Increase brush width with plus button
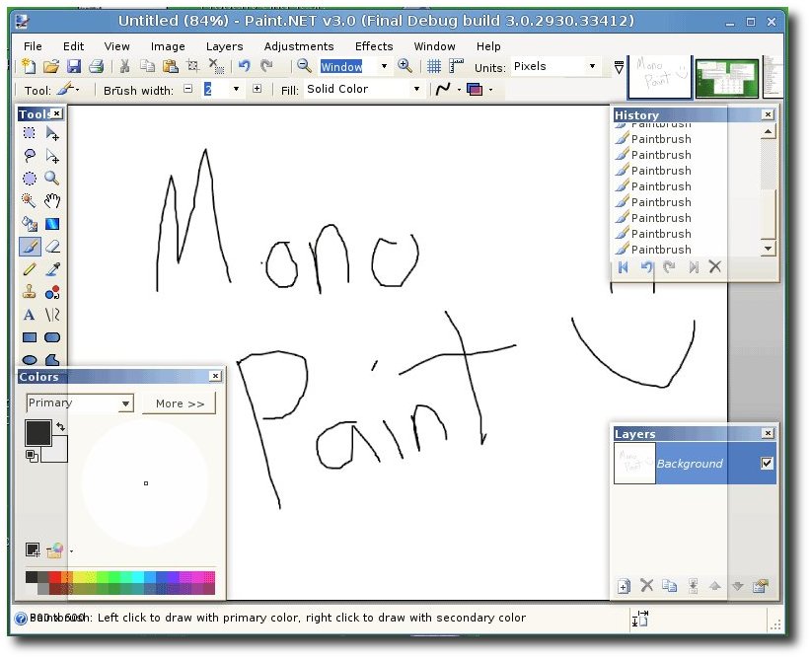Screen dimensions: 811x659 [x=258, y=89]
